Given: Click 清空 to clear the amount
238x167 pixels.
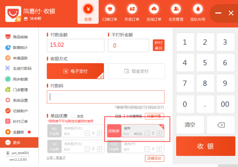Looking at the screenshot, I should tap(190, 124).
